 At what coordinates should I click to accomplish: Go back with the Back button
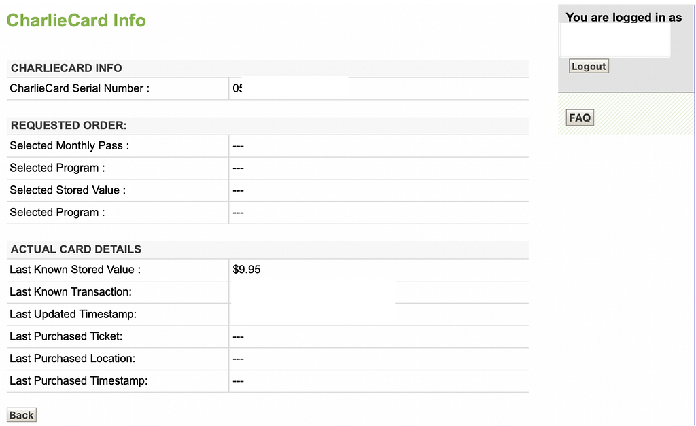[x=21, y=415]
